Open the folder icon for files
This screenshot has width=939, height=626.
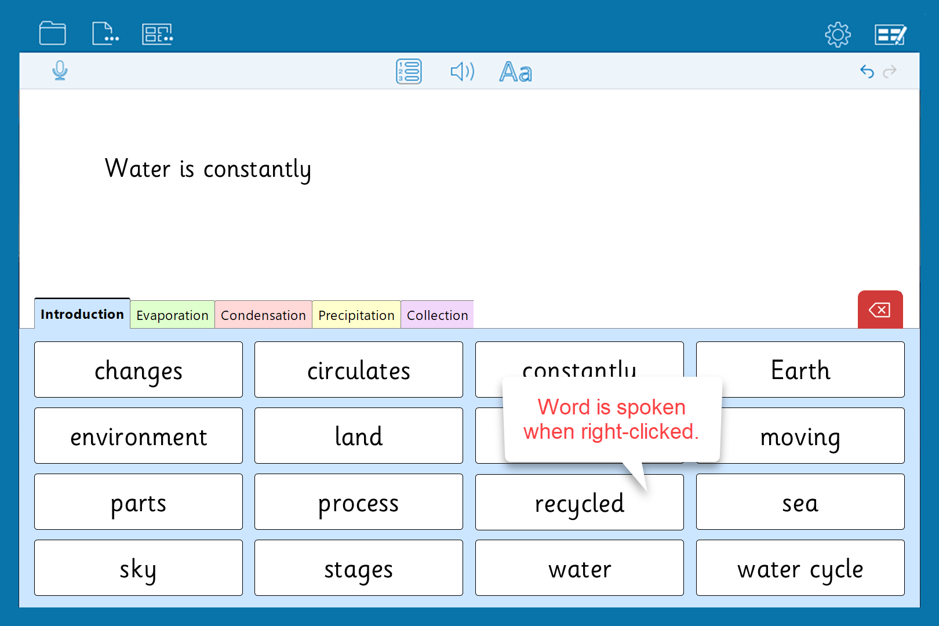click(x=52, y=33)
